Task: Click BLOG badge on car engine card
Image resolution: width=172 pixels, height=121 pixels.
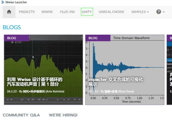Action: (17, 38)
